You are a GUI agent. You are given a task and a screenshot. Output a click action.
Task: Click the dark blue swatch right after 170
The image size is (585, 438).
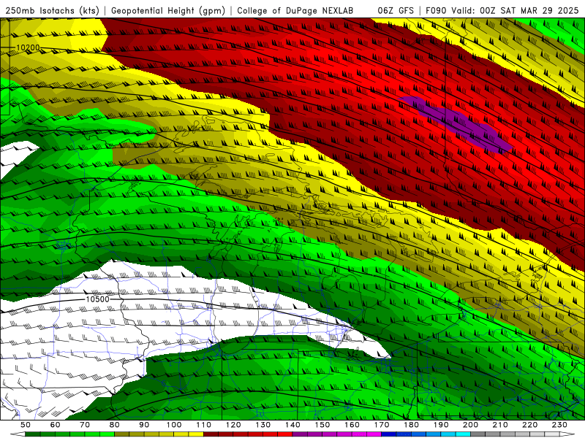click(x=389, y=434)
